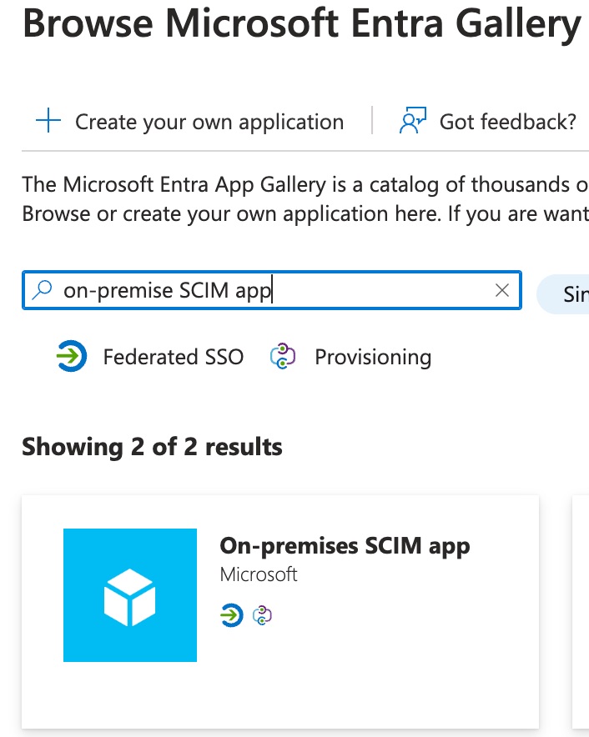Click the plus icon beside Create your own application
Image resolution: width=589 pixels, height=737 pixels.
click(48, 120)
